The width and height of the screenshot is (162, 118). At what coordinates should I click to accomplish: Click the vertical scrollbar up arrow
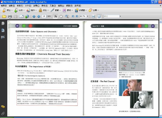coord(161,22)
